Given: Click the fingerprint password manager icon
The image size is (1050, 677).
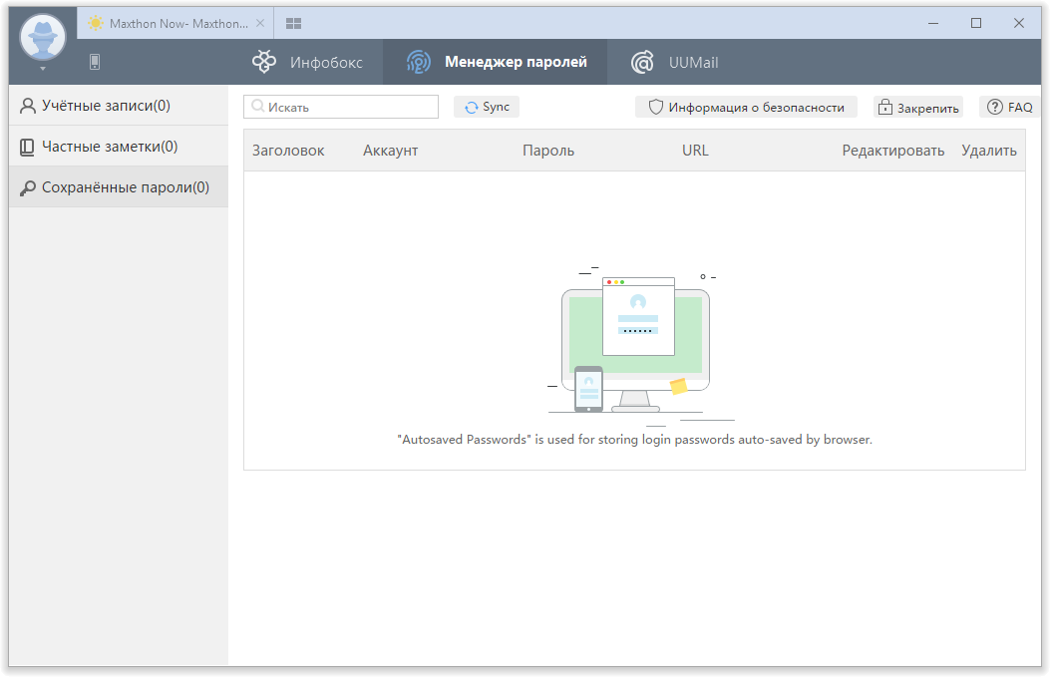Looking at the screenshot, I should [x=419, y=62].
